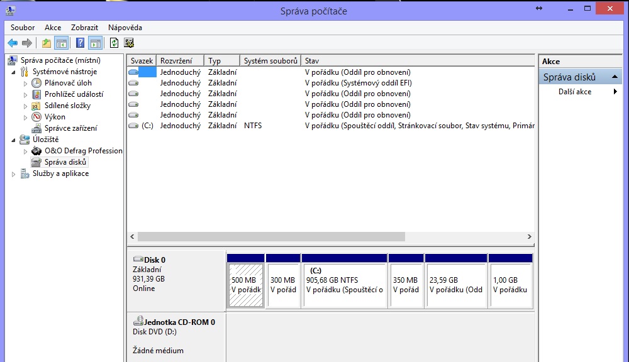Open the Zobrazit menu
629x362 pixels.
(x=84, y=28)
